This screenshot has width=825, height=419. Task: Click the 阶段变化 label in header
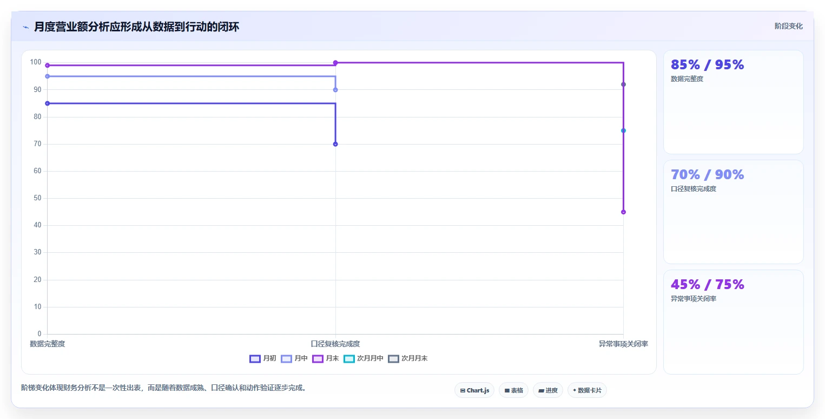[x=788, y=26]
